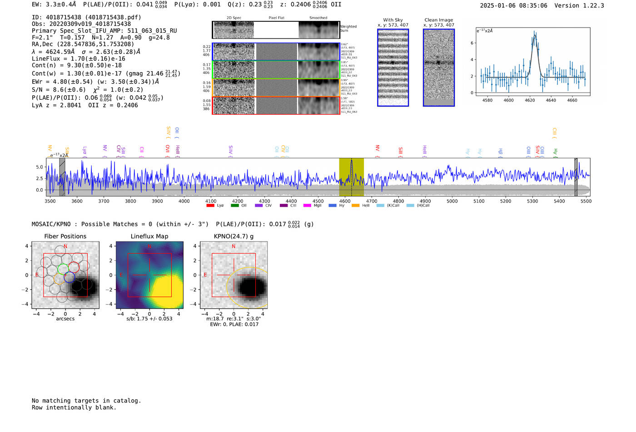
Task: Click the blue fiber circle in Fiber Positions
Action: pyautogui.click(x=70, y=277)
